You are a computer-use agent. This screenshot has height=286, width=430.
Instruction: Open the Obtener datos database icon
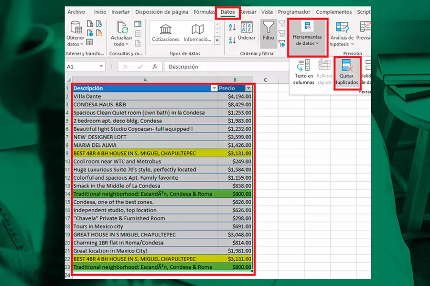[76, 27]
